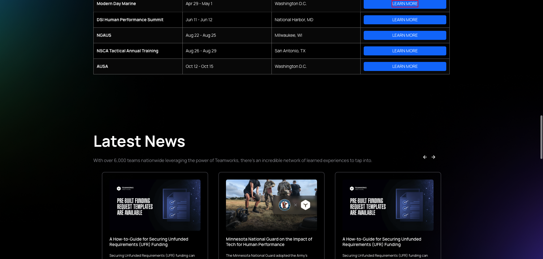Click right arrow to view next news
Image resolution: width=543 pixels, height=259 pixels.
pos(433,157)
